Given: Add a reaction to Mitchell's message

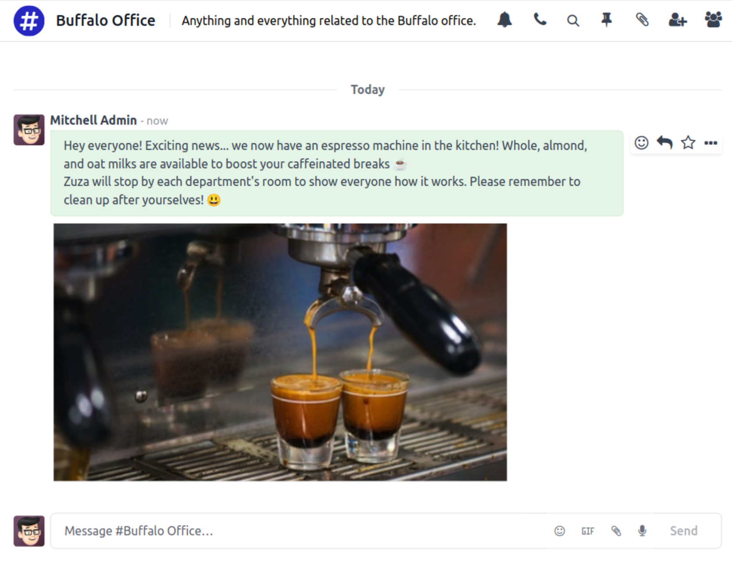Looking at the screenshot, I should 641,143.
